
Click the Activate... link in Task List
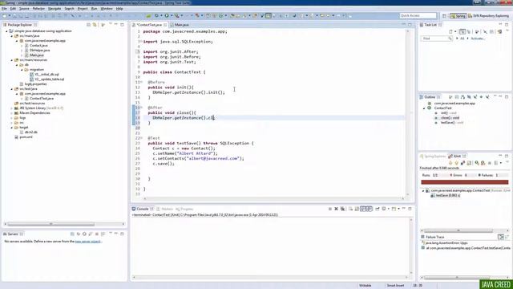click(x=478, y=39)
